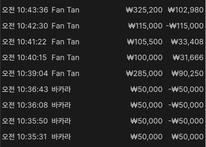The width and height of the screenshot is (206, 147).
Task: Open the 10:42:30 Fan Tan entry
Action: [103, 26]
